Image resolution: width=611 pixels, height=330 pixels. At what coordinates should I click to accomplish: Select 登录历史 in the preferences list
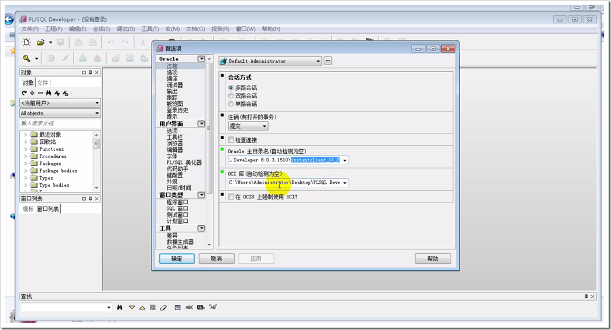point(177,110)
